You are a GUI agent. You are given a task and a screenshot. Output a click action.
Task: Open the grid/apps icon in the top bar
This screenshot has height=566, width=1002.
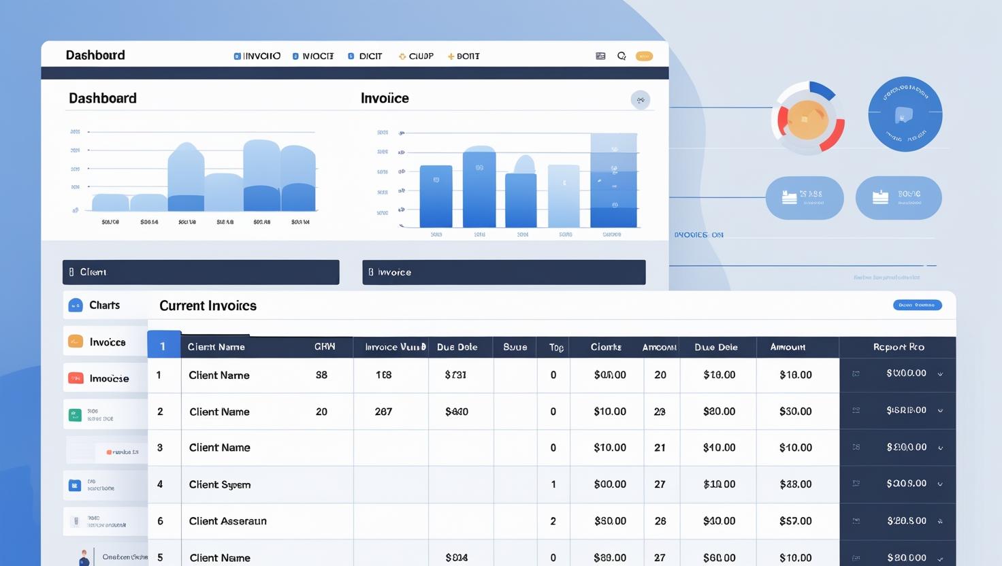click(600, 56)
